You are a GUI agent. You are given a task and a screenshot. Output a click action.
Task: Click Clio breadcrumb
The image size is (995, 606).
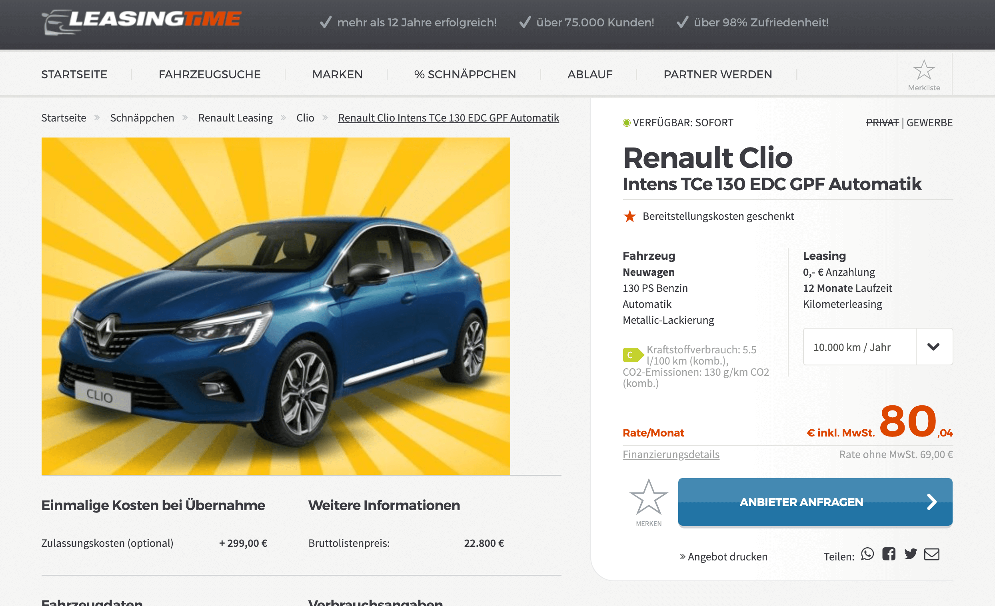(x=305, y=118)
